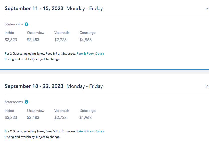This screenshot has width=209, height=147.
Task: Select Inside $2,323 price for September 18 - 22
Action: click(11, 117)
